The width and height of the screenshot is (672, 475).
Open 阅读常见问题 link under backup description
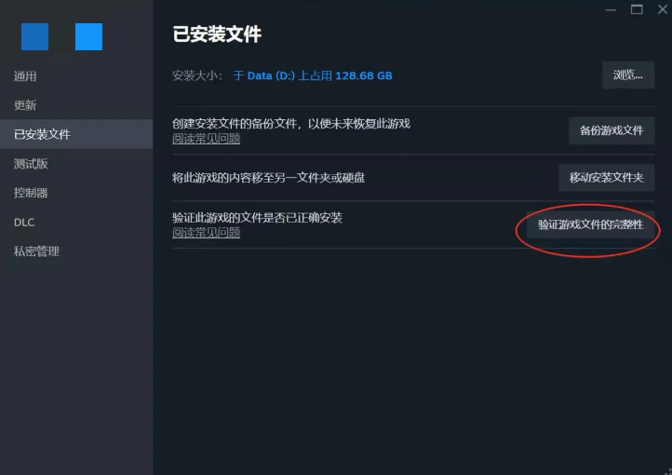pos(206,139)
